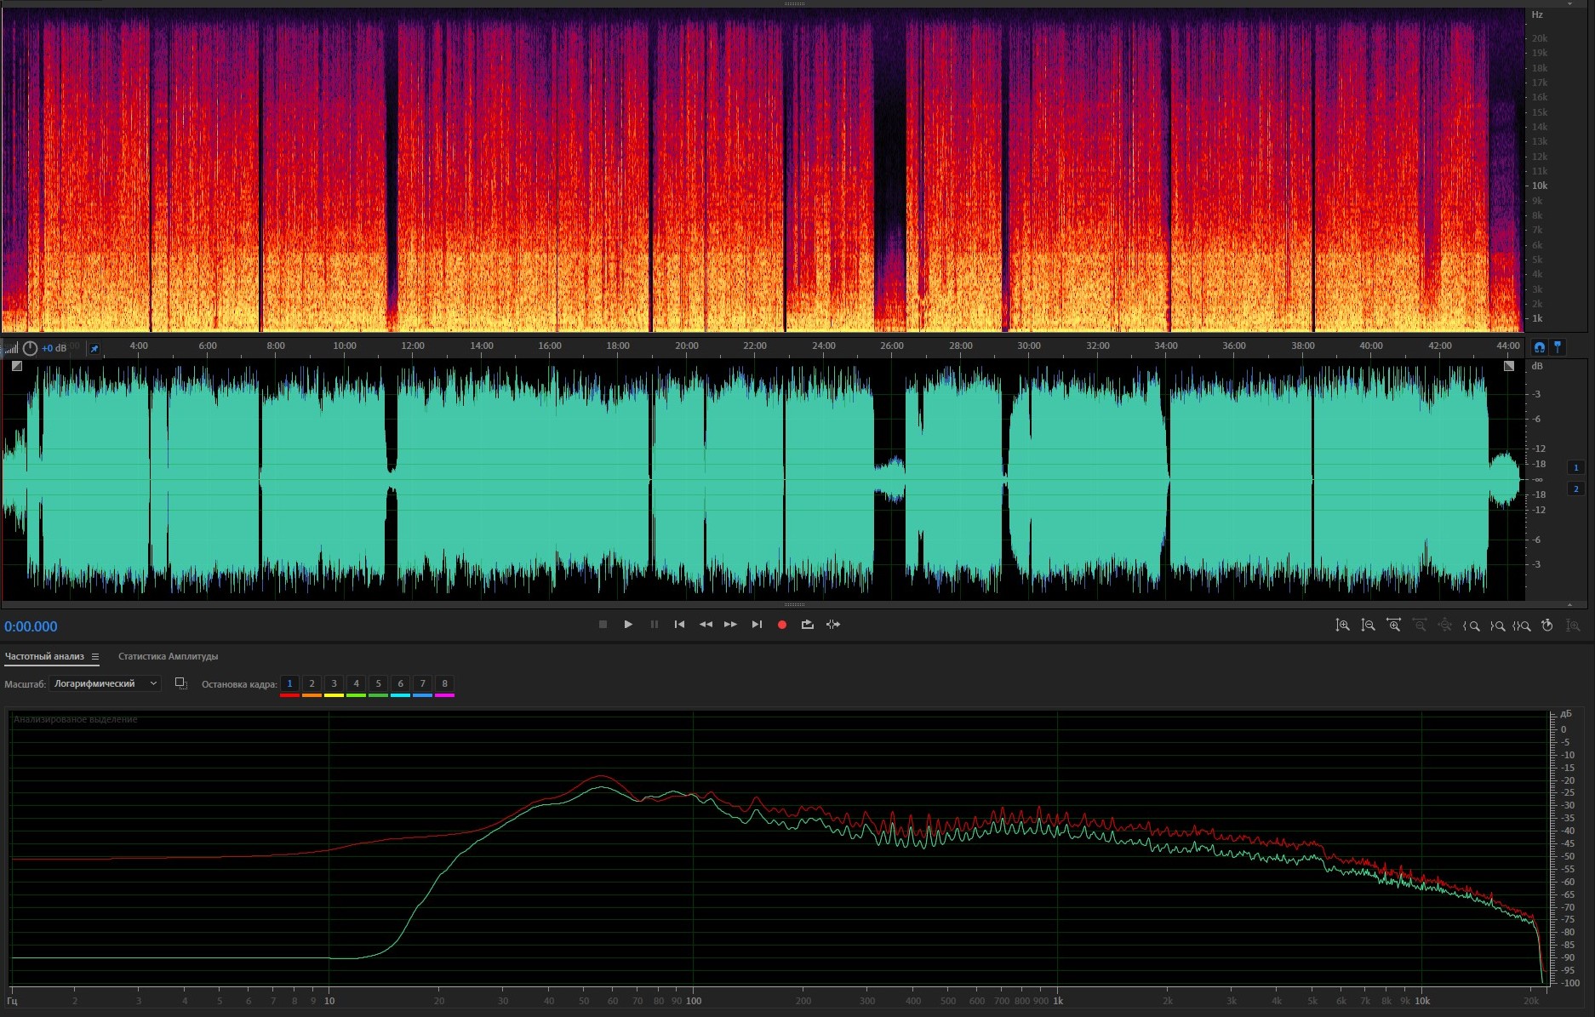
Task: Click timeline ruler at 40:00
Action: pyautogui.click(x=1371, y=346)
